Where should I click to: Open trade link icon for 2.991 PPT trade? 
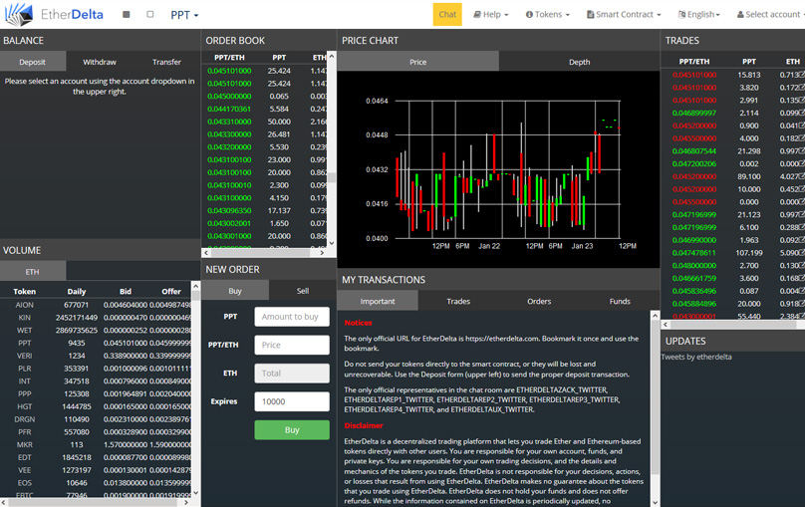(801, 100)
